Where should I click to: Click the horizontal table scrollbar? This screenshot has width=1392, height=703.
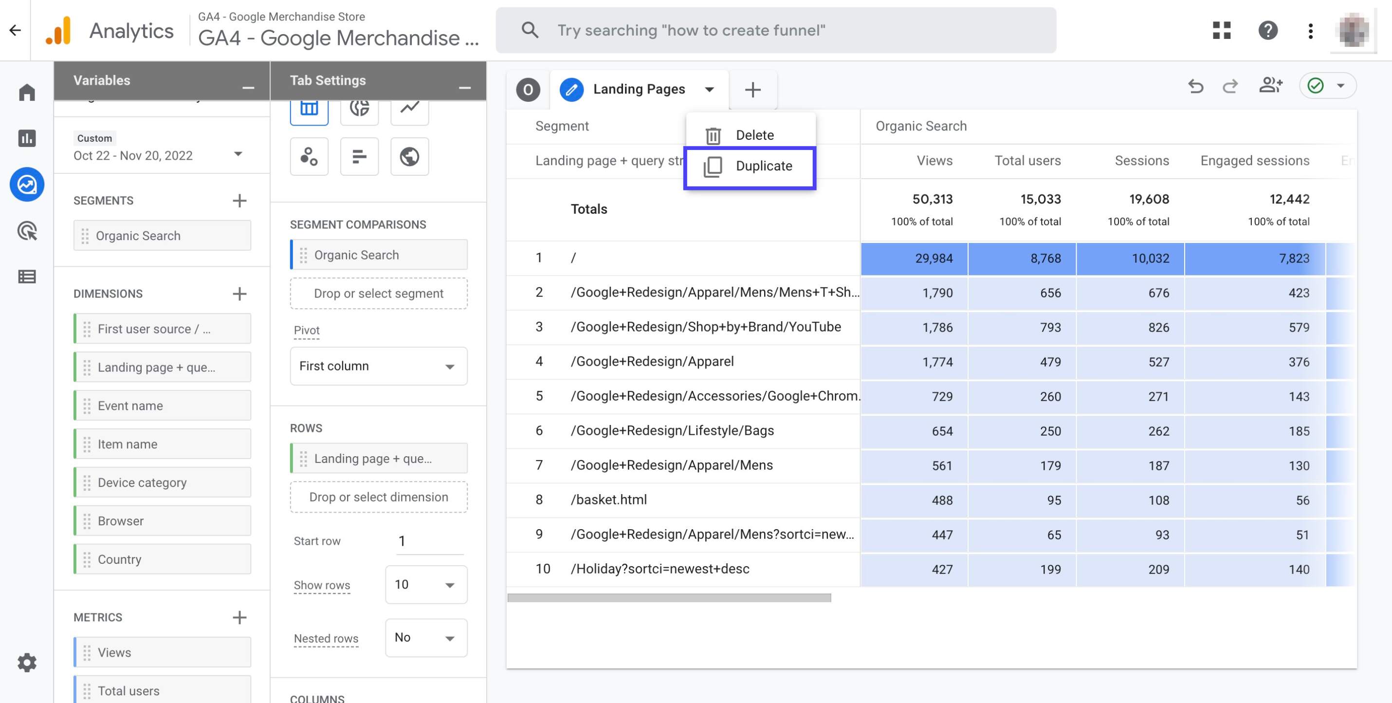(x=669, y=598)
